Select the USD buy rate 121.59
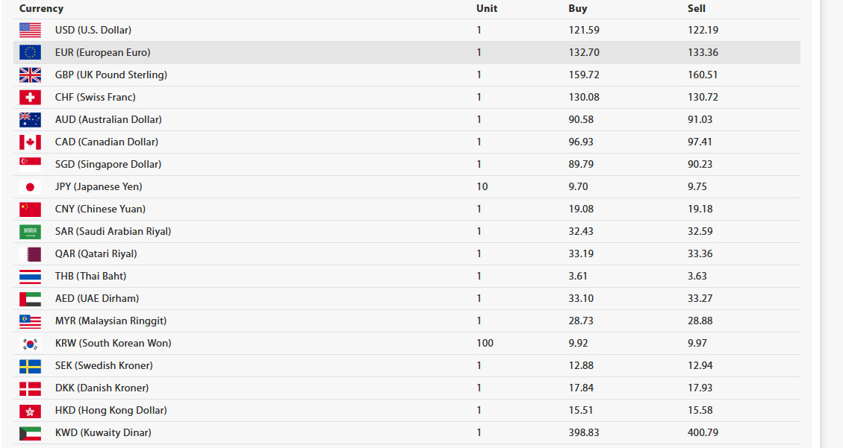The image size is (843, 448). [584, 30]
